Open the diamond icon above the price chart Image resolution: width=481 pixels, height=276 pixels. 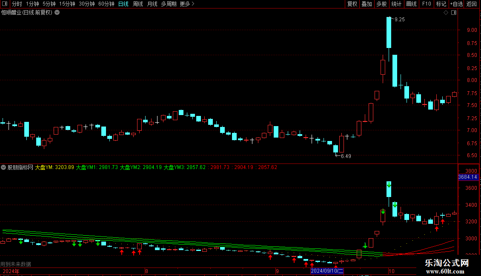tap(446, 13)
